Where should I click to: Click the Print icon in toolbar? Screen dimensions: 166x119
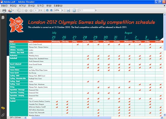pos(4,11)
